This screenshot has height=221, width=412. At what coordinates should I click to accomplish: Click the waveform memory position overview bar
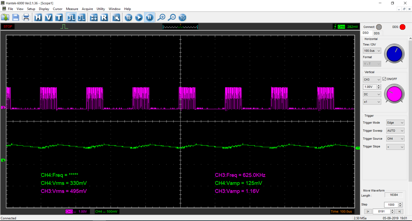pyautogui.click(x=180, y=27)
